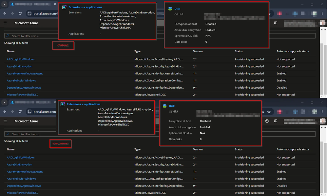The image size is (327, 196).
Task: Go back in the top browser window
Action: point(5,13)
